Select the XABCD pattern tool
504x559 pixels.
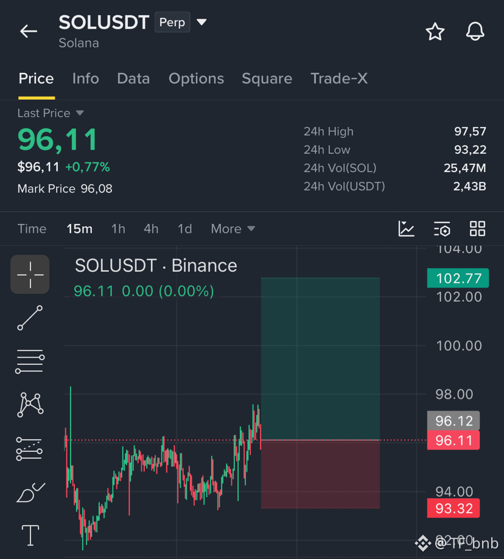click(x=30, y=404)
